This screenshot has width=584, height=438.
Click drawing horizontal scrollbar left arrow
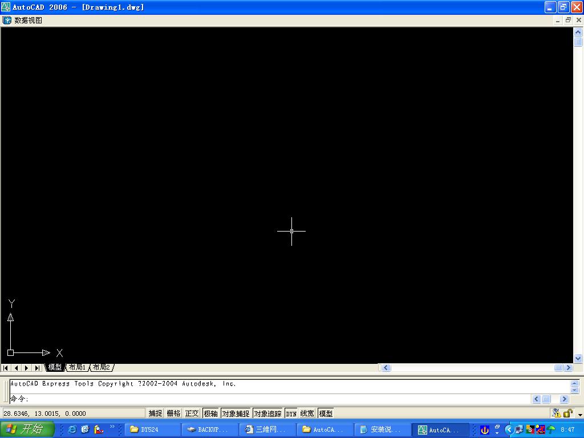pos(386,368)
